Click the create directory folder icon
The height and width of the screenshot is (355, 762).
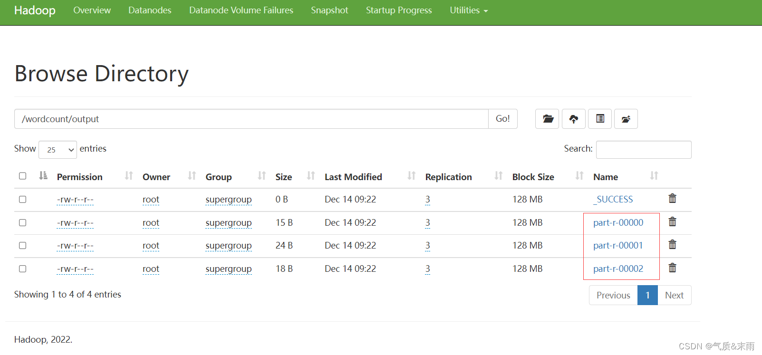[x=547, y=119]
